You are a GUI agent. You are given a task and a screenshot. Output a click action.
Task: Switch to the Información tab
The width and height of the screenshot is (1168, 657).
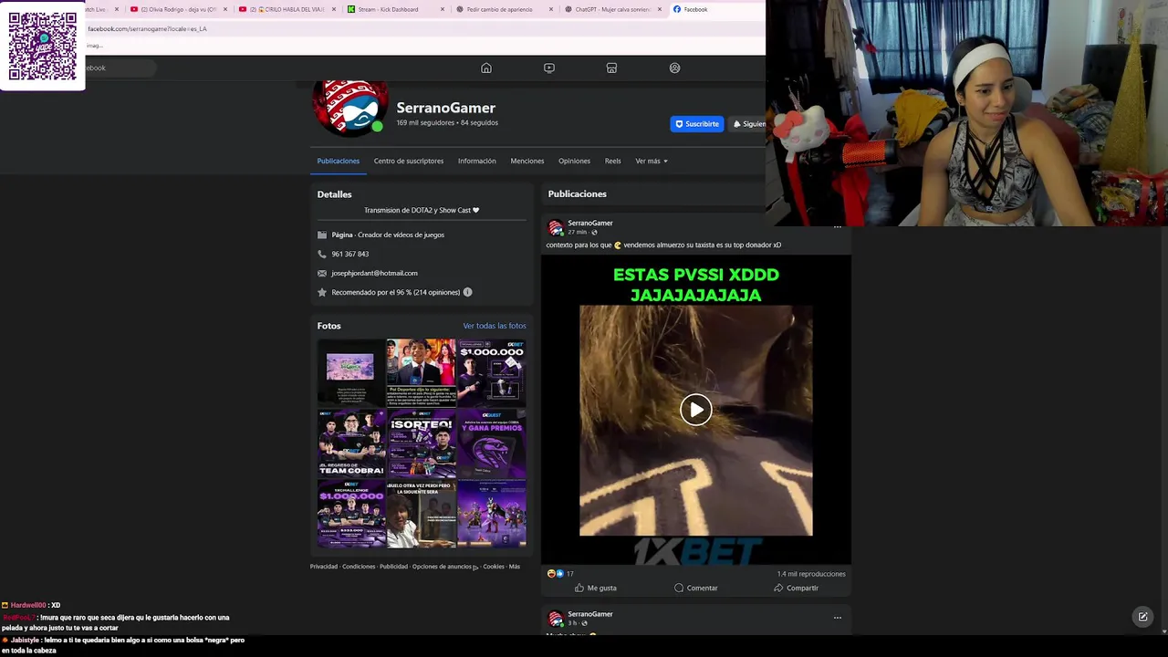[477, 161]
